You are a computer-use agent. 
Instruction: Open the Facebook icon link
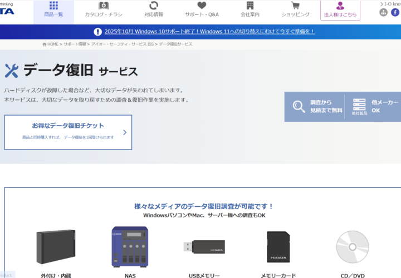tap(395, 12)
